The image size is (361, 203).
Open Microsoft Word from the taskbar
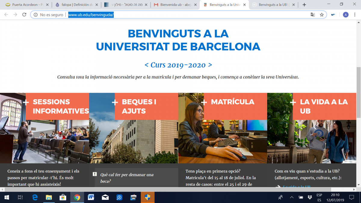click(91, 197)
